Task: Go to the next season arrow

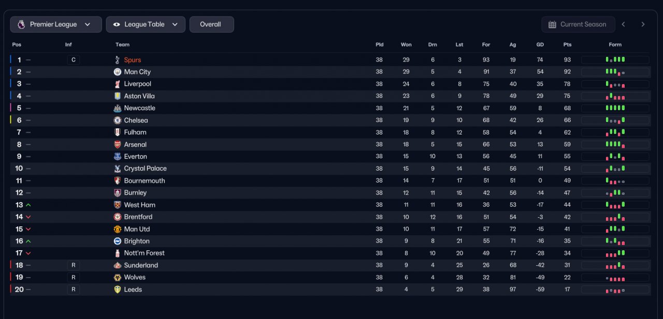Action: pos(643,24)
